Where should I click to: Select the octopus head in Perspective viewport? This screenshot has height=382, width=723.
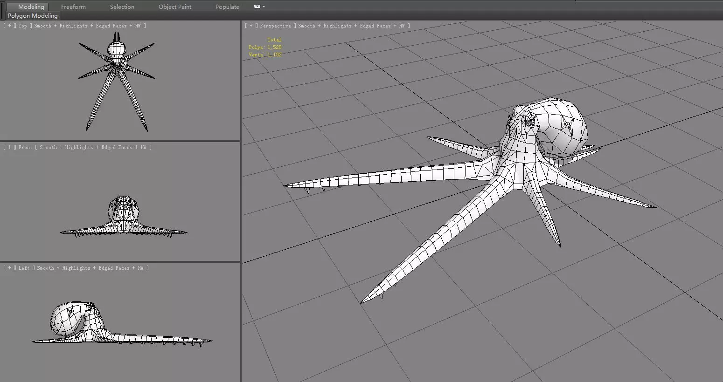pyautogui.click(x=555, y=126)
